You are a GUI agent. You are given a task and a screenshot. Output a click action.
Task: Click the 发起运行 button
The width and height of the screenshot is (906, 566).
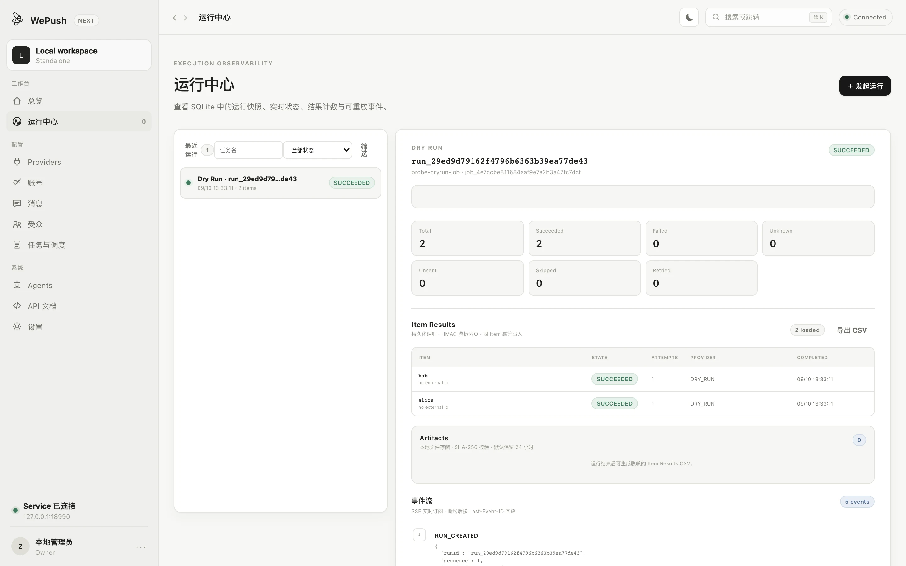865,86
